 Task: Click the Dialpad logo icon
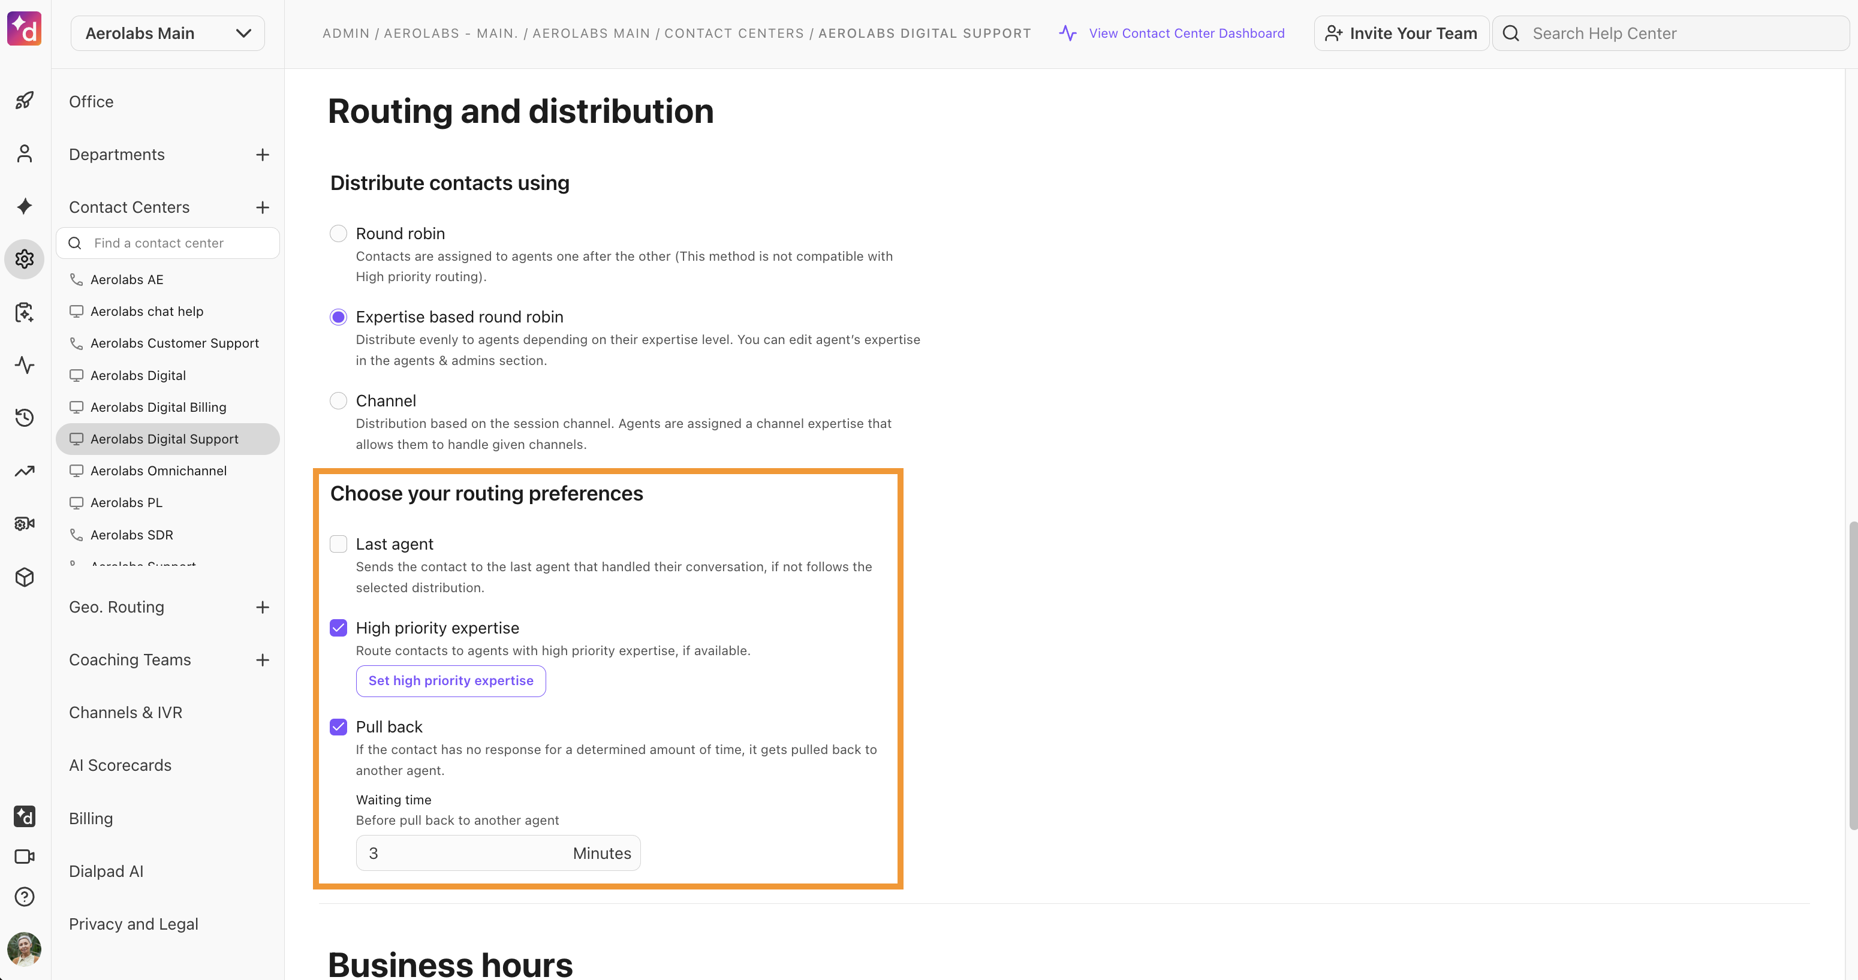point(24,29)
